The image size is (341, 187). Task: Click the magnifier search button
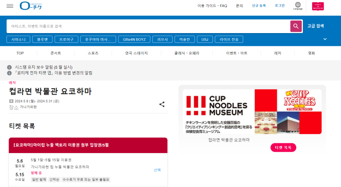pos(296,26)
